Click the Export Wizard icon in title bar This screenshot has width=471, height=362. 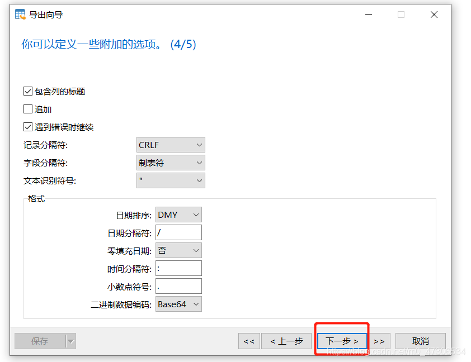tap(18, 14)
